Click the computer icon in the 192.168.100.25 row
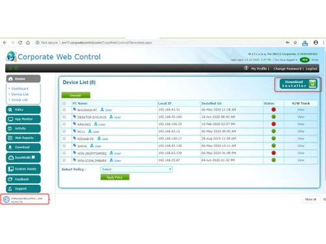Screen dimensions: 326x244 click(75, 124)
